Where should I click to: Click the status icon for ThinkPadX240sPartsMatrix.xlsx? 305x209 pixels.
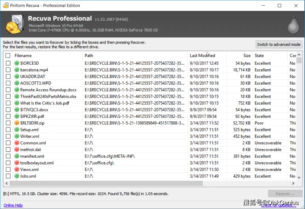pyautogui.click(x=17, y=96)
